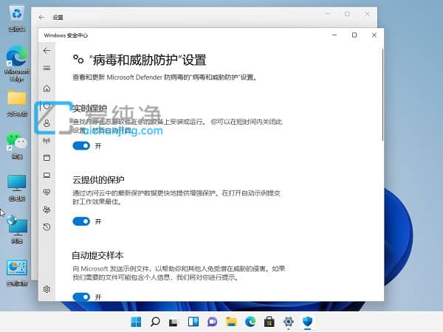The height and width of the screenshot is (332, 443).
Task: Select the 控制面板 desktop icon
Action: [17, 273]
